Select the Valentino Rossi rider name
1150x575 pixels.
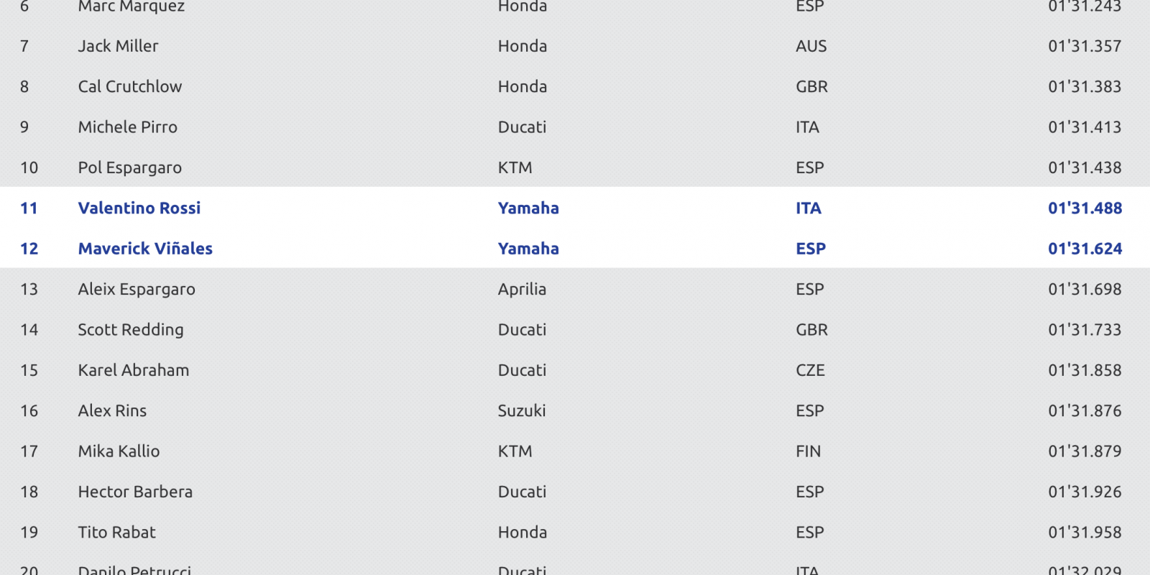tap(139, 208)
